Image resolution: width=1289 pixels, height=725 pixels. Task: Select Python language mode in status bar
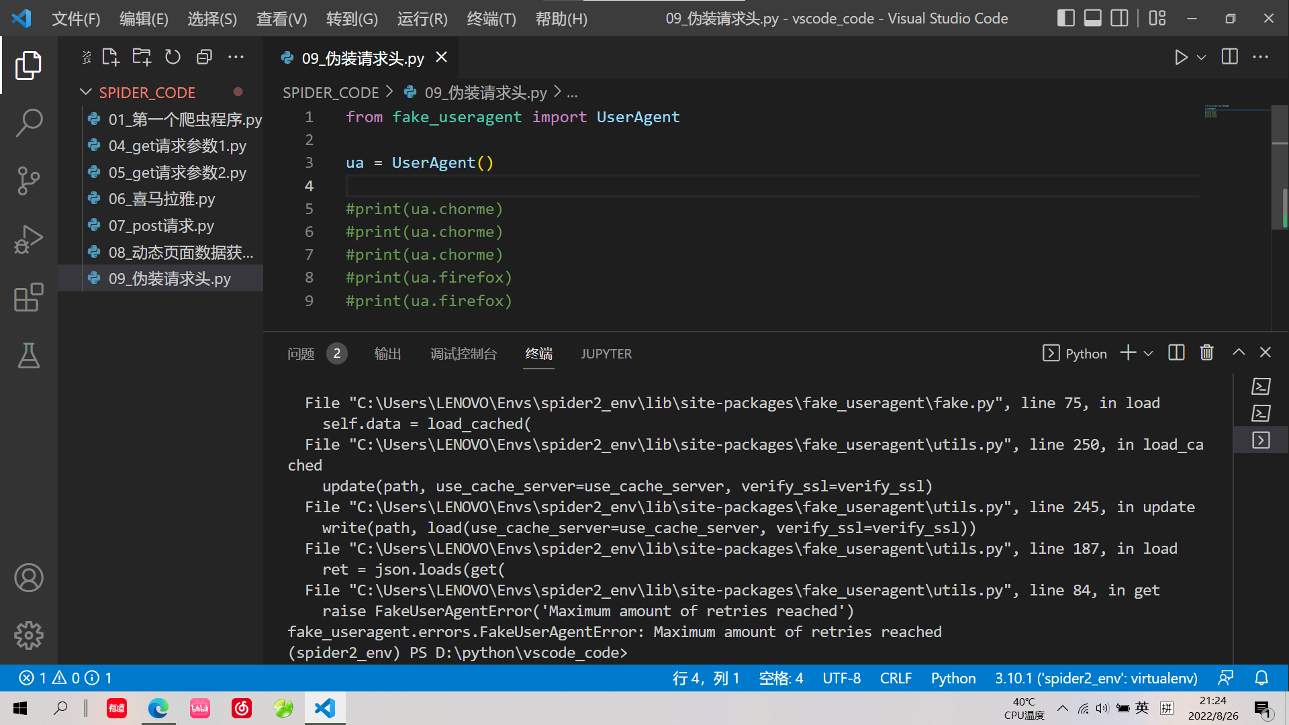pyautogui.click(x=953, y=678)
